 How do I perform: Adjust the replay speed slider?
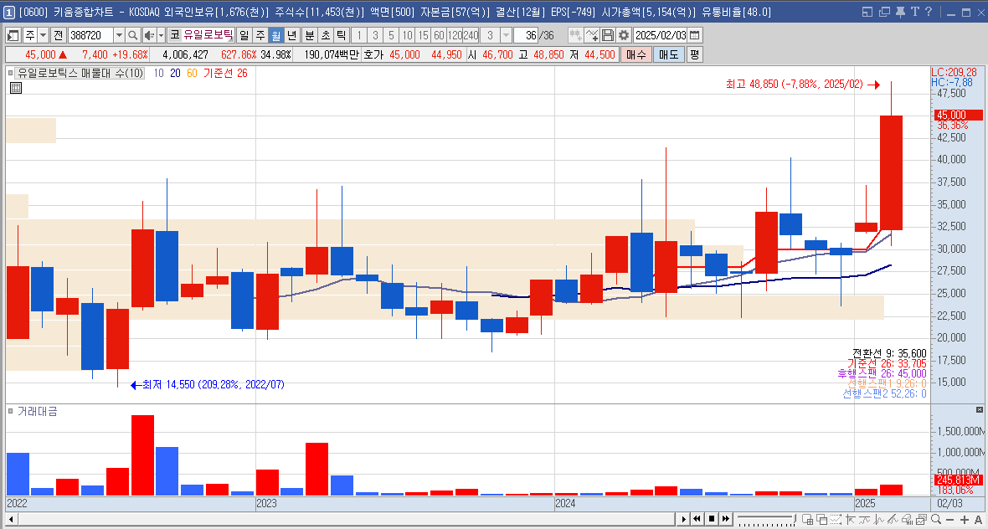768,519
